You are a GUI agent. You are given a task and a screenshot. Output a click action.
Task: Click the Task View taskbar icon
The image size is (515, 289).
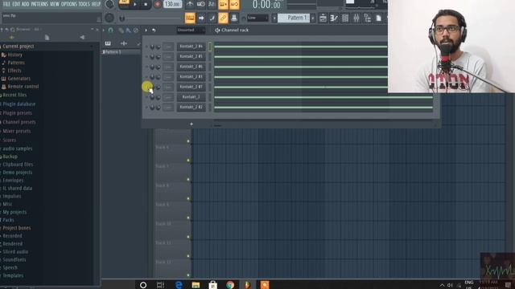pos(160,285)
